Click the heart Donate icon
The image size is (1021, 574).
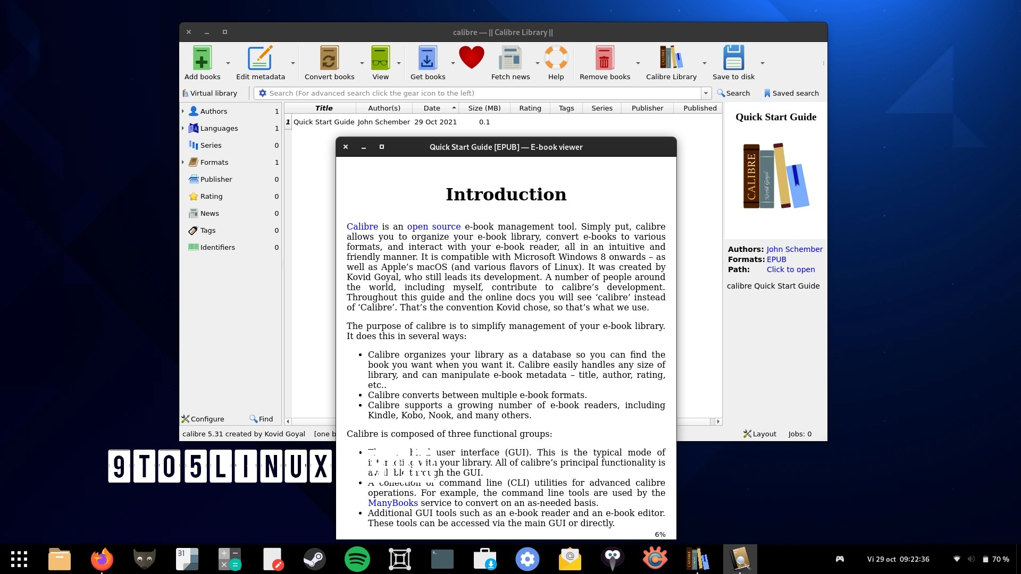(471, 57)
